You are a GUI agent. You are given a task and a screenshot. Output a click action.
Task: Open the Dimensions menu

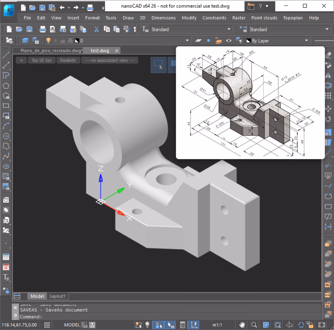pyautogui.click(x=164, y=18)
